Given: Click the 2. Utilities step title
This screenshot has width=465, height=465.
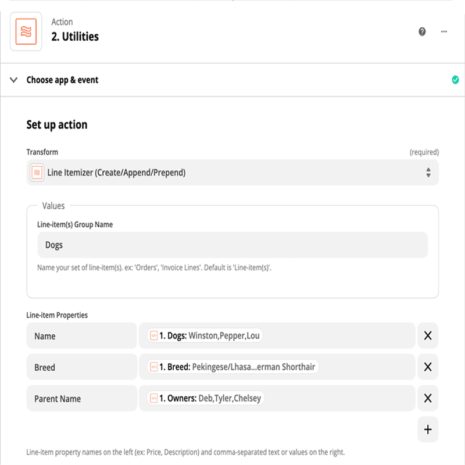Looking at the screenshot, I should click(x=75, y=37).
